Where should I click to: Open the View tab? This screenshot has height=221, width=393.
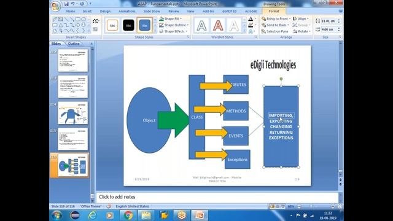190,11
